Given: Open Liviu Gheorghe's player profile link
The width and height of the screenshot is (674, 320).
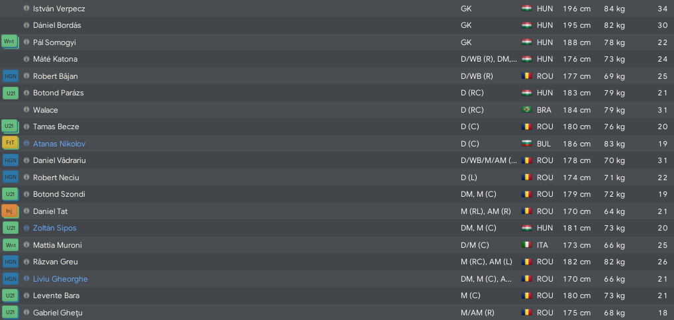Looking at the screenshot, I should (60, 279).
